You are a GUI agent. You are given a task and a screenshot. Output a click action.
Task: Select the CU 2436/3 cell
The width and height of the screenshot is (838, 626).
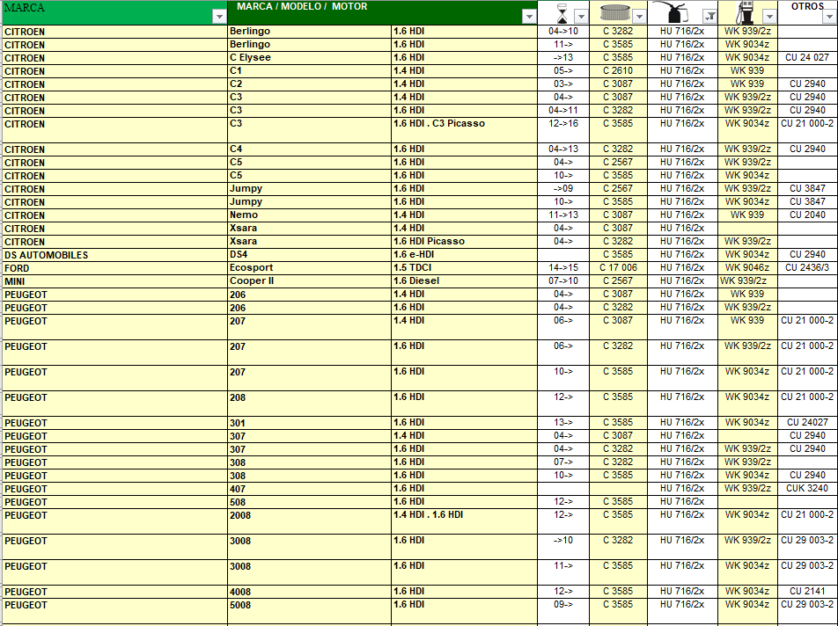coord(807,268)
